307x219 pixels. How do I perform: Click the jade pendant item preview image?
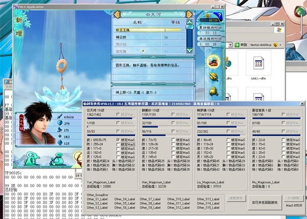point(61,66)
